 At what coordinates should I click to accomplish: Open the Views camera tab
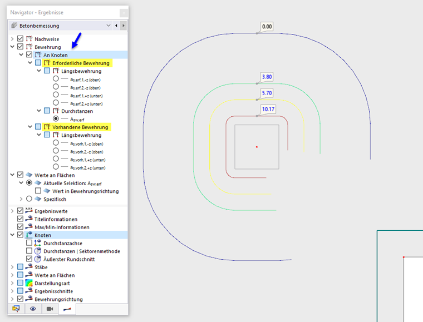tap(50, 309)
